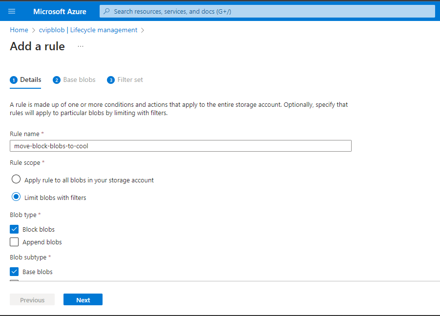Switch to the Filter set tab
The image size is (440, 316).
pyautogui.click(x=130, y=79)
